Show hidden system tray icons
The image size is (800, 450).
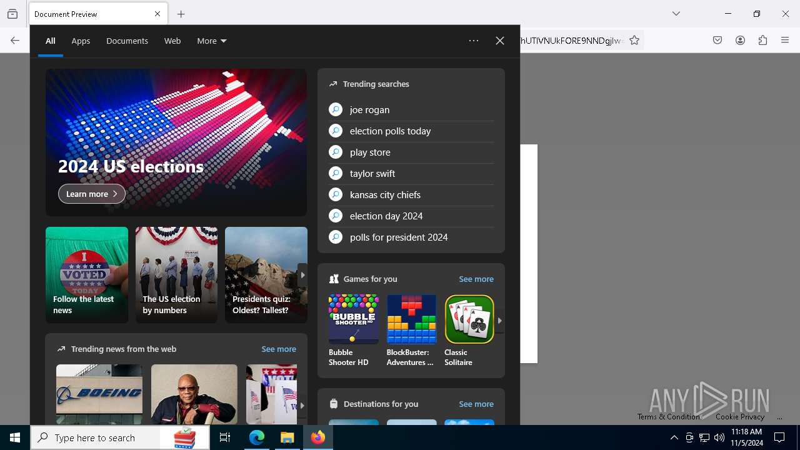click(x=674, y=437)
